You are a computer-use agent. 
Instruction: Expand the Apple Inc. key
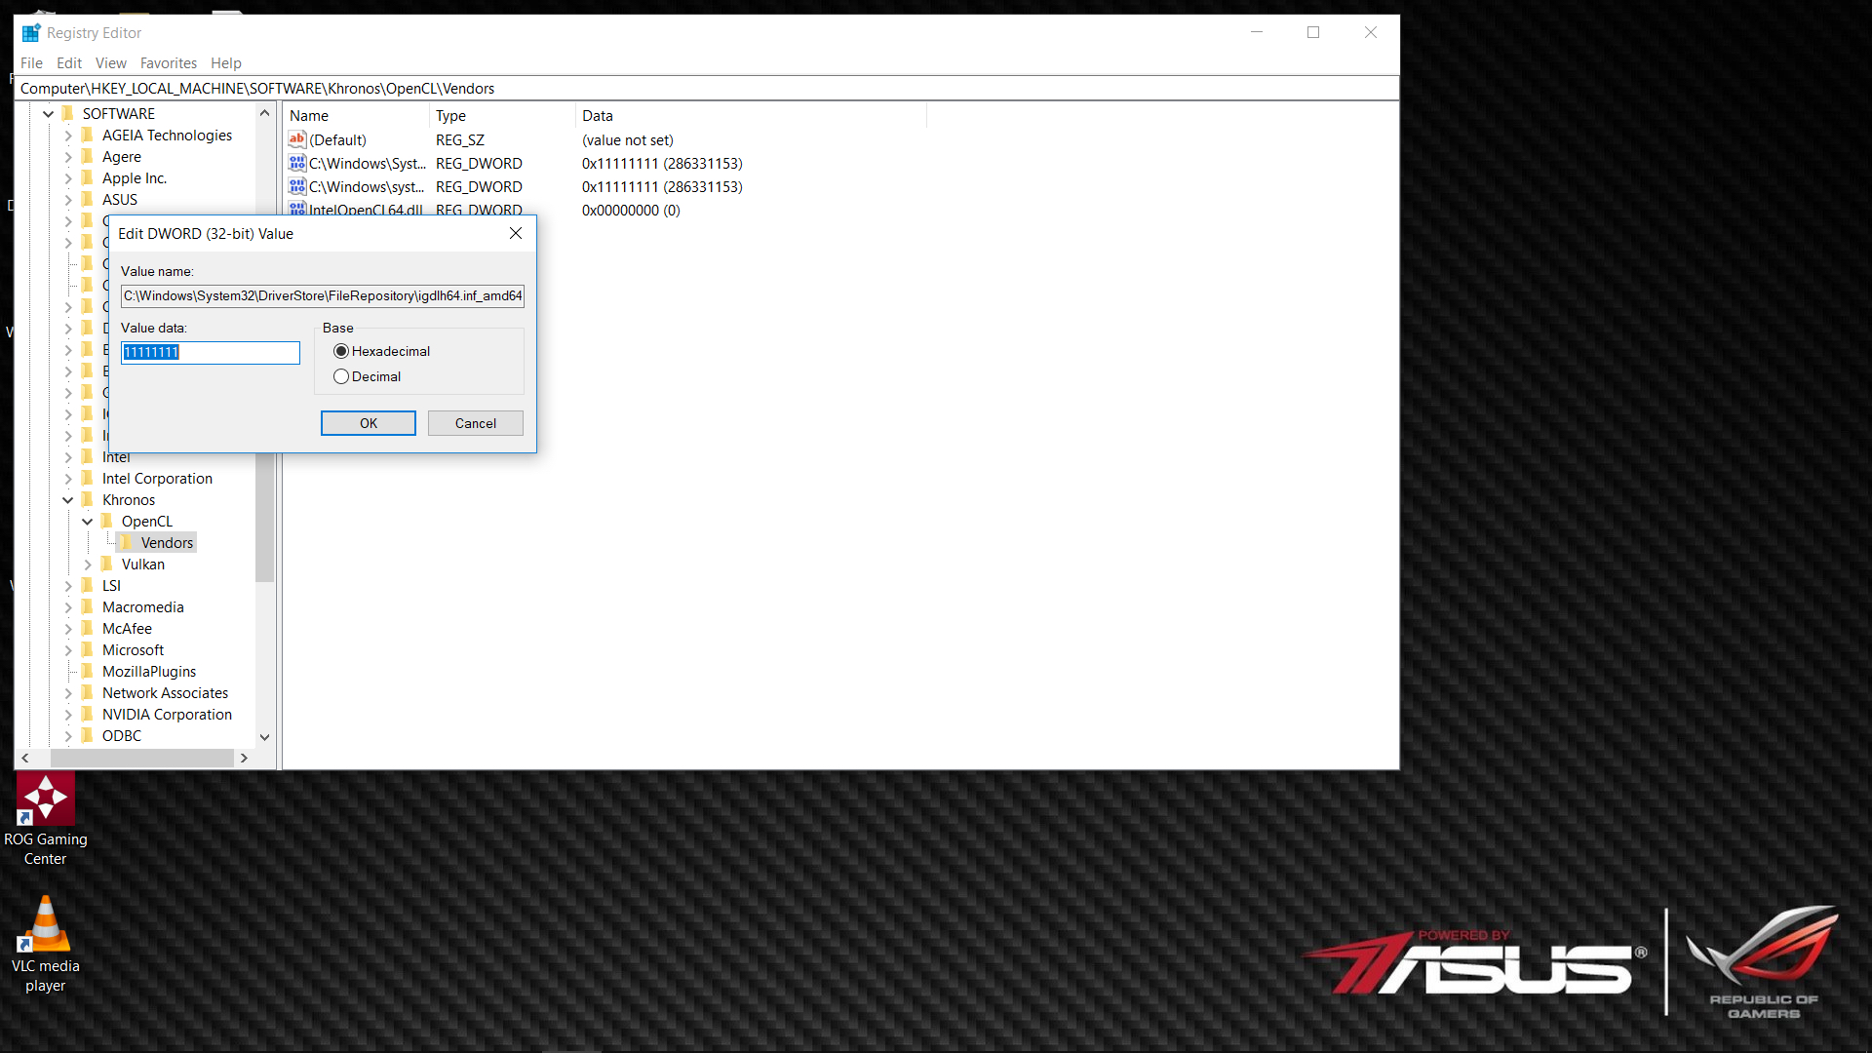tap(68, 178)
